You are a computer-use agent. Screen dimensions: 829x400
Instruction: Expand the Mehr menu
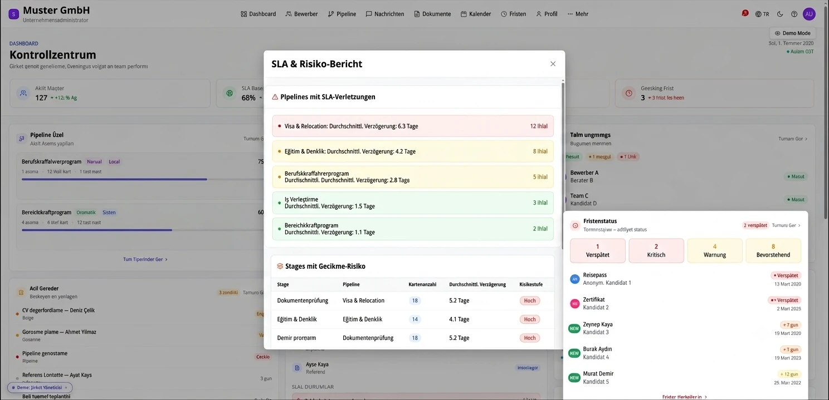pyautogui.click(x=578, y=14)
